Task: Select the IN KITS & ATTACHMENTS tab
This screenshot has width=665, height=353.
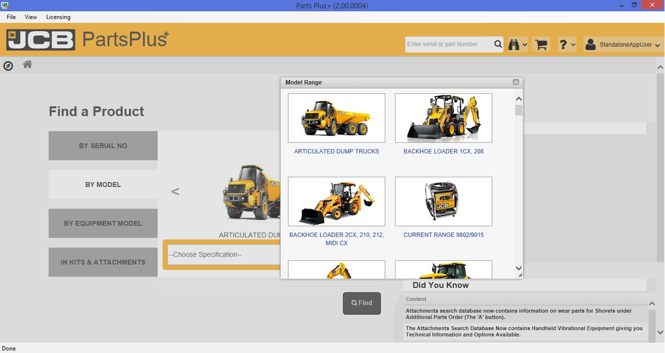Action: click(103, 262)
